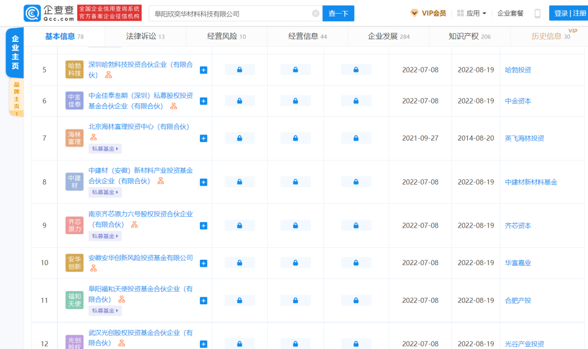Viewport: 588px width, 349px height.
Task: Open 历史信息 VIP tab
Action: point(550,36)
